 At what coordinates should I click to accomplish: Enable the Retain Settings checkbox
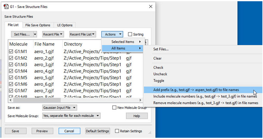[117, 131]
